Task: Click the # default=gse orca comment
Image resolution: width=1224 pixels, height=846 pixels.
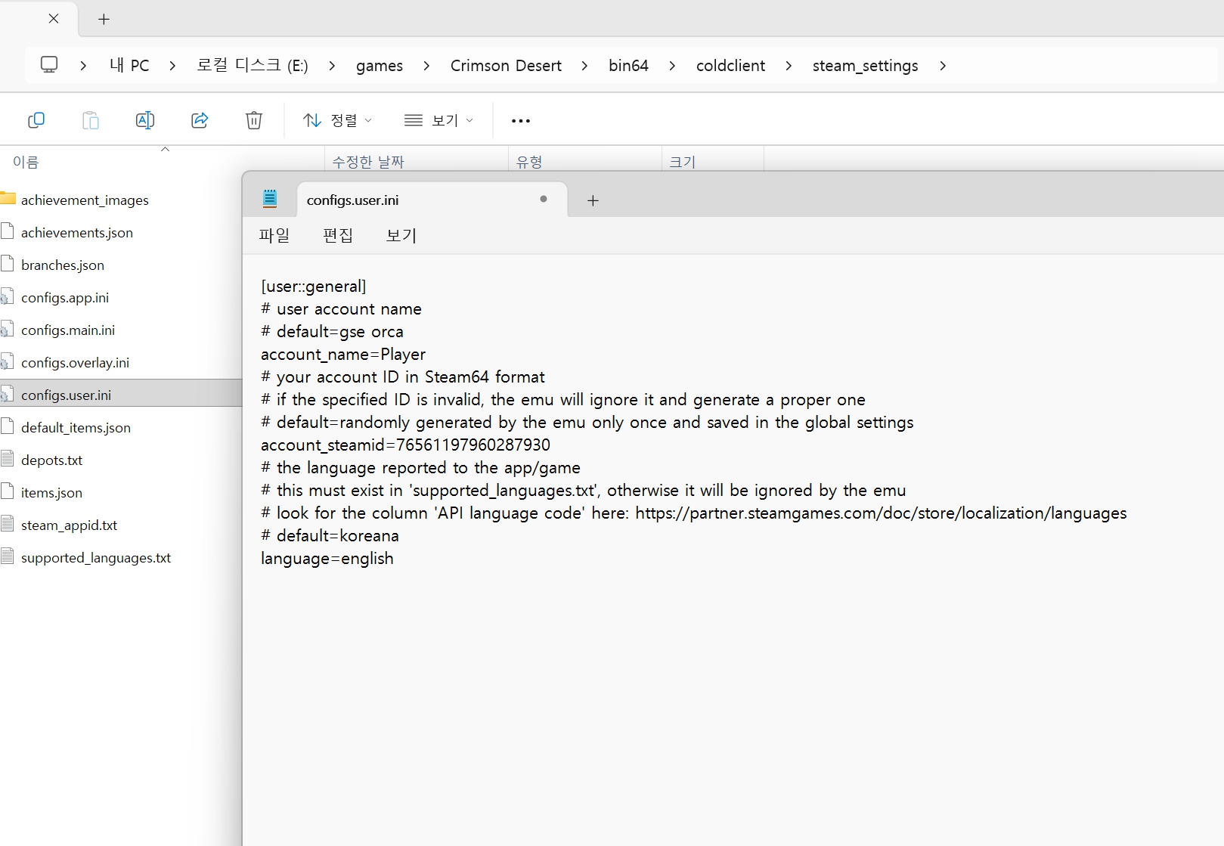Action: [332, 332]
